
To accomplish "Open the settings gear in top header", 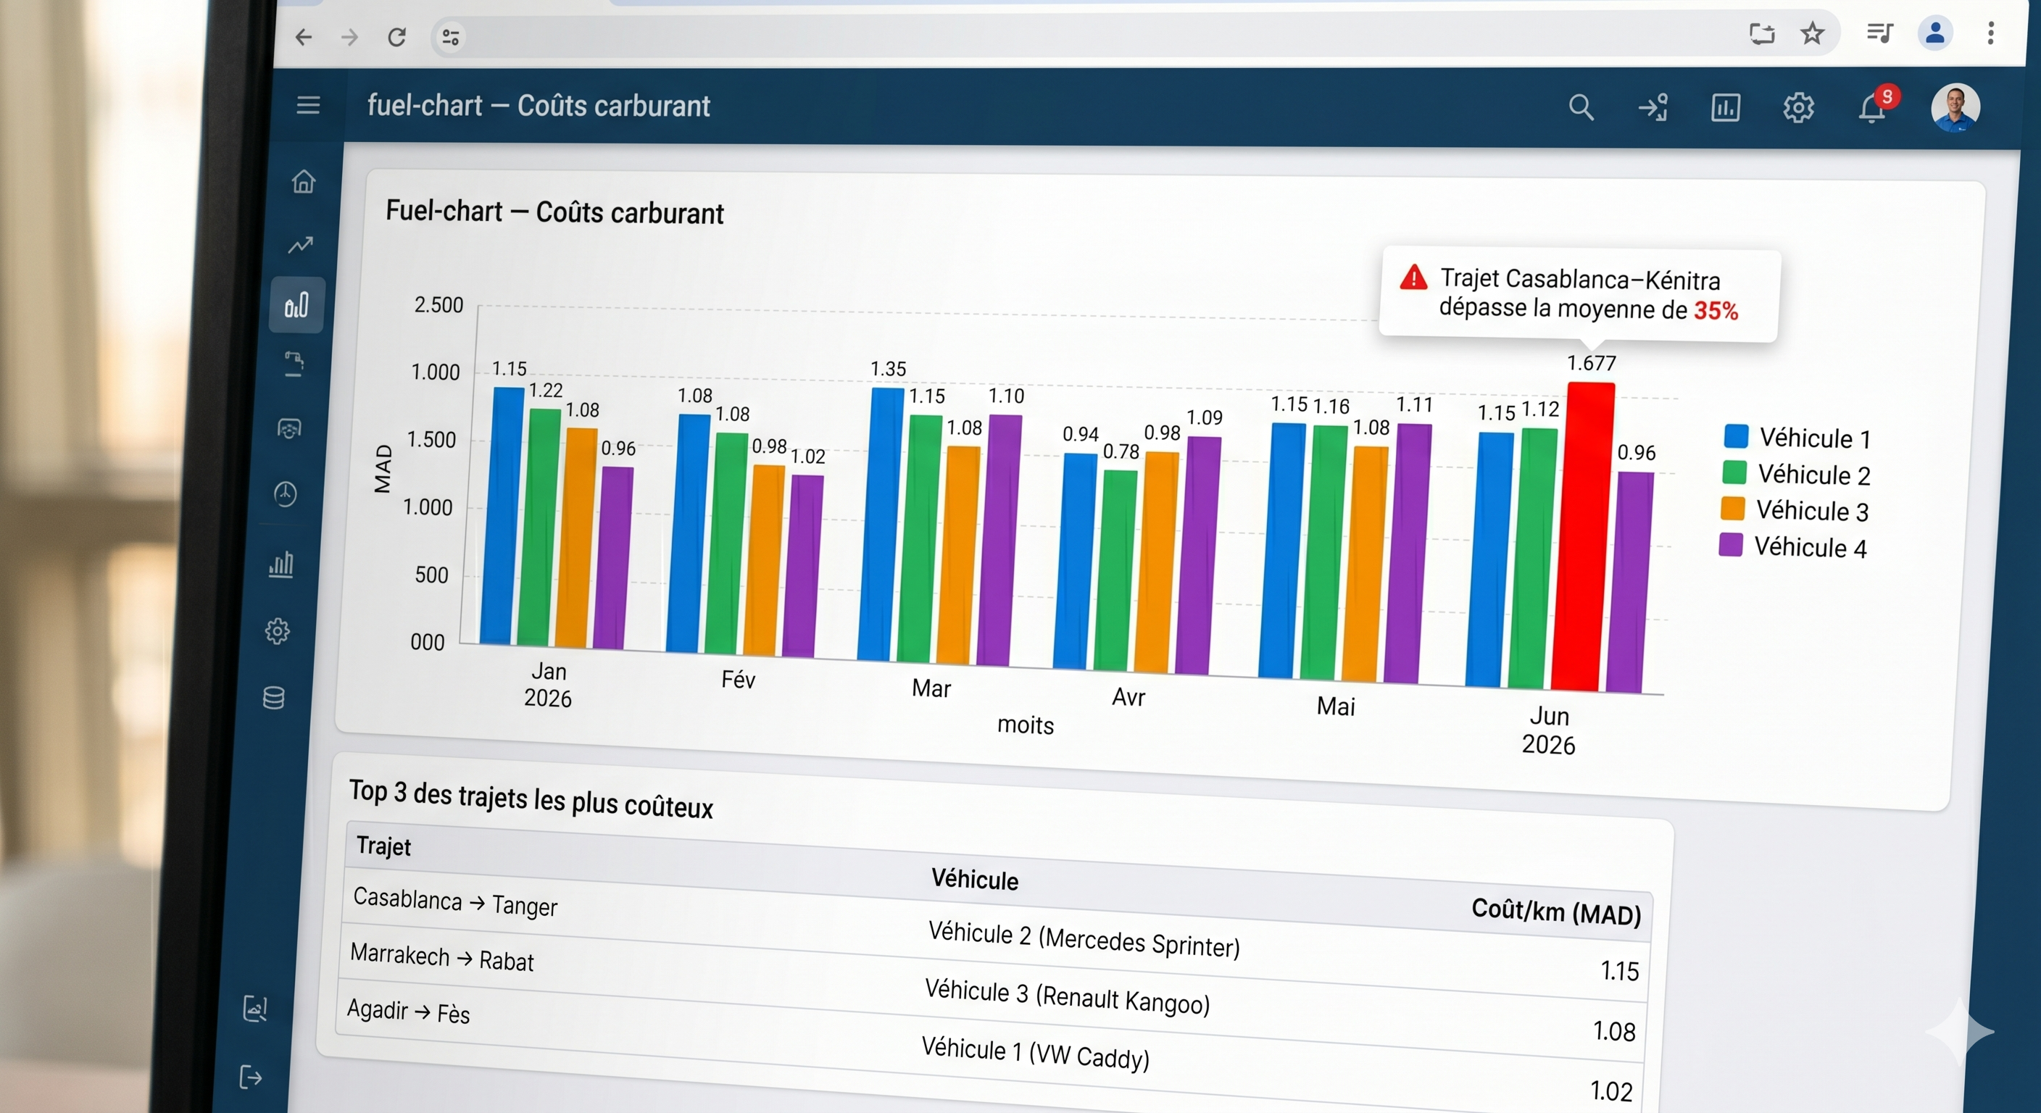I will click(x=1797, y=107).
